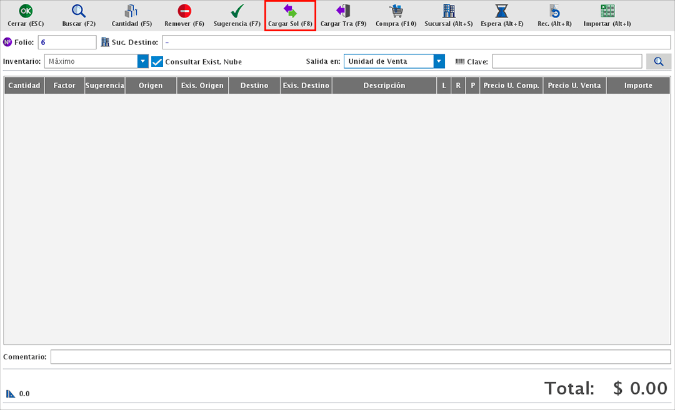This screenshot has width=675, height=410.
Task: Click the Cerrar (ESC) green OK icon
Action: coord(26,11)
